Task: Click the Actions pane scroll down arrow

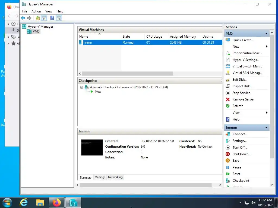Action: point(272,185)
